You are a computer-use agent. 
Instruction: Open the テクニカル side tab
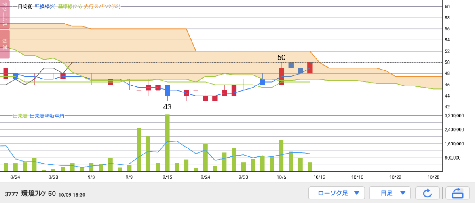click(5, 15)
